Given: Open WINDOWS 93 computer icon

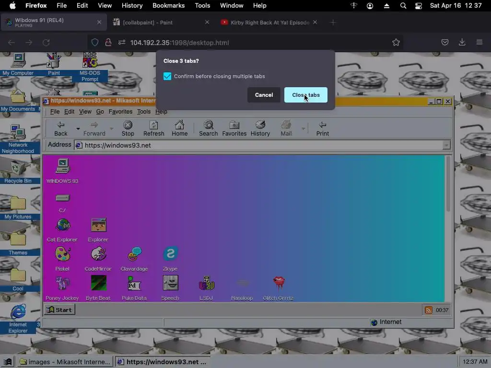Looking at the screenshot, I should pyautogui.click(x=62, y=171).
